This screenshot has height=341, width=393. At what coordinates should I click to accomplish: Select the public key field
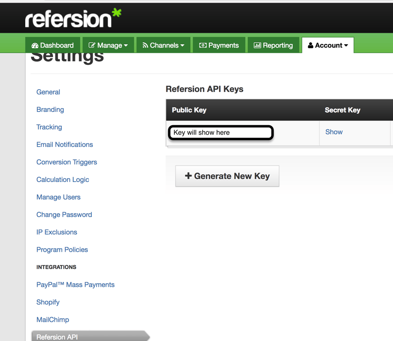[220, 132]
